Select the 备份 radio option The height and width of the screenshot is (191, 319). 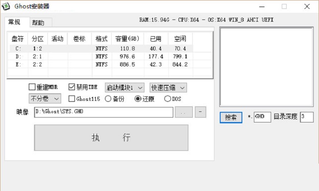108,99
